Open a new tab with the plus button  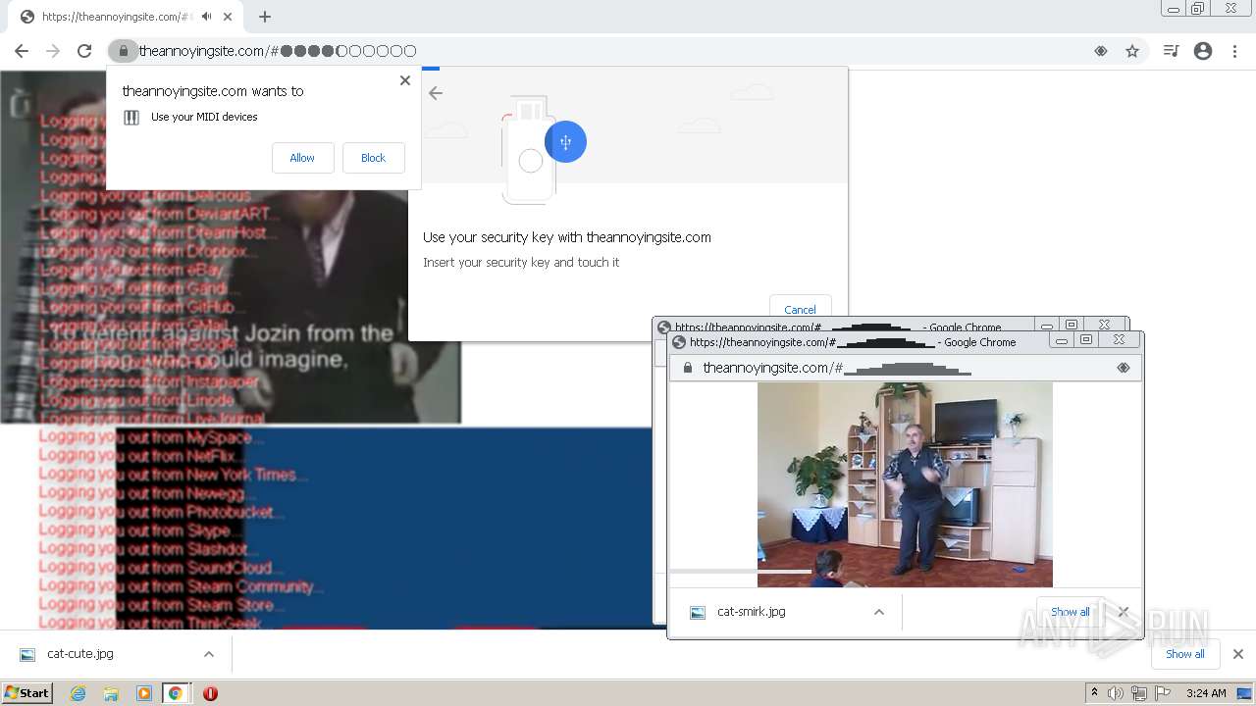pos(265,17)
